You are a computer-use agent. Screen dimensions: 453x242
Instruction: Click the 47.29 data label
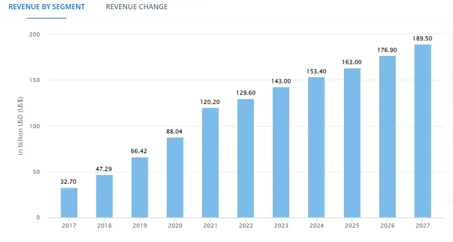coord(104,169)
